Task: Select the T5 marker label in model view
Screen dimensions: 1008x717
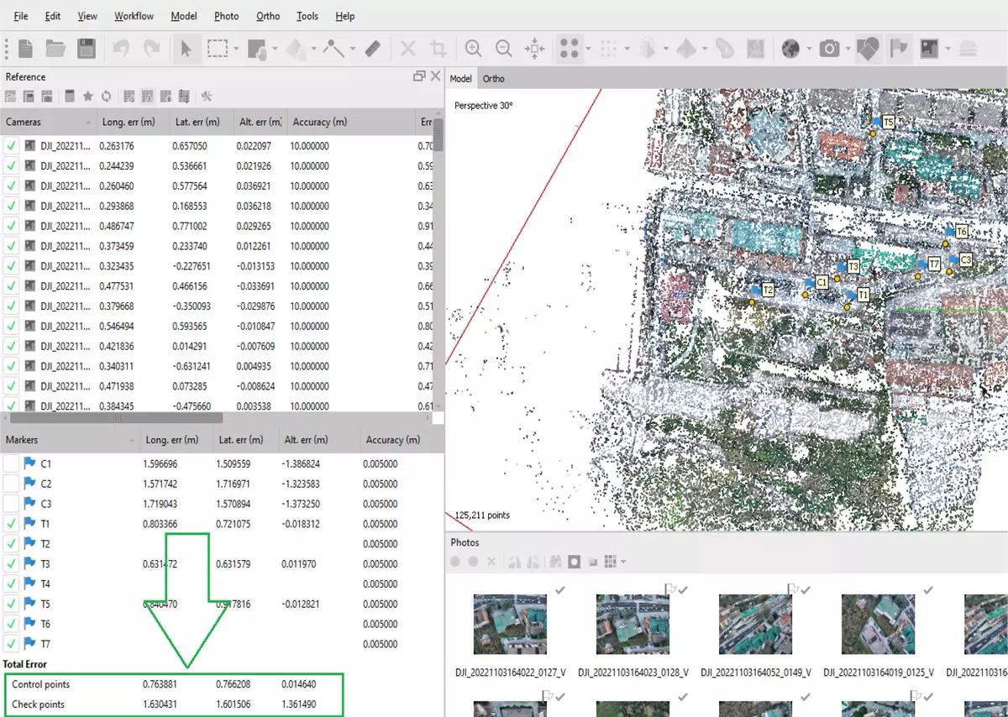Action: tap(889, 123)
